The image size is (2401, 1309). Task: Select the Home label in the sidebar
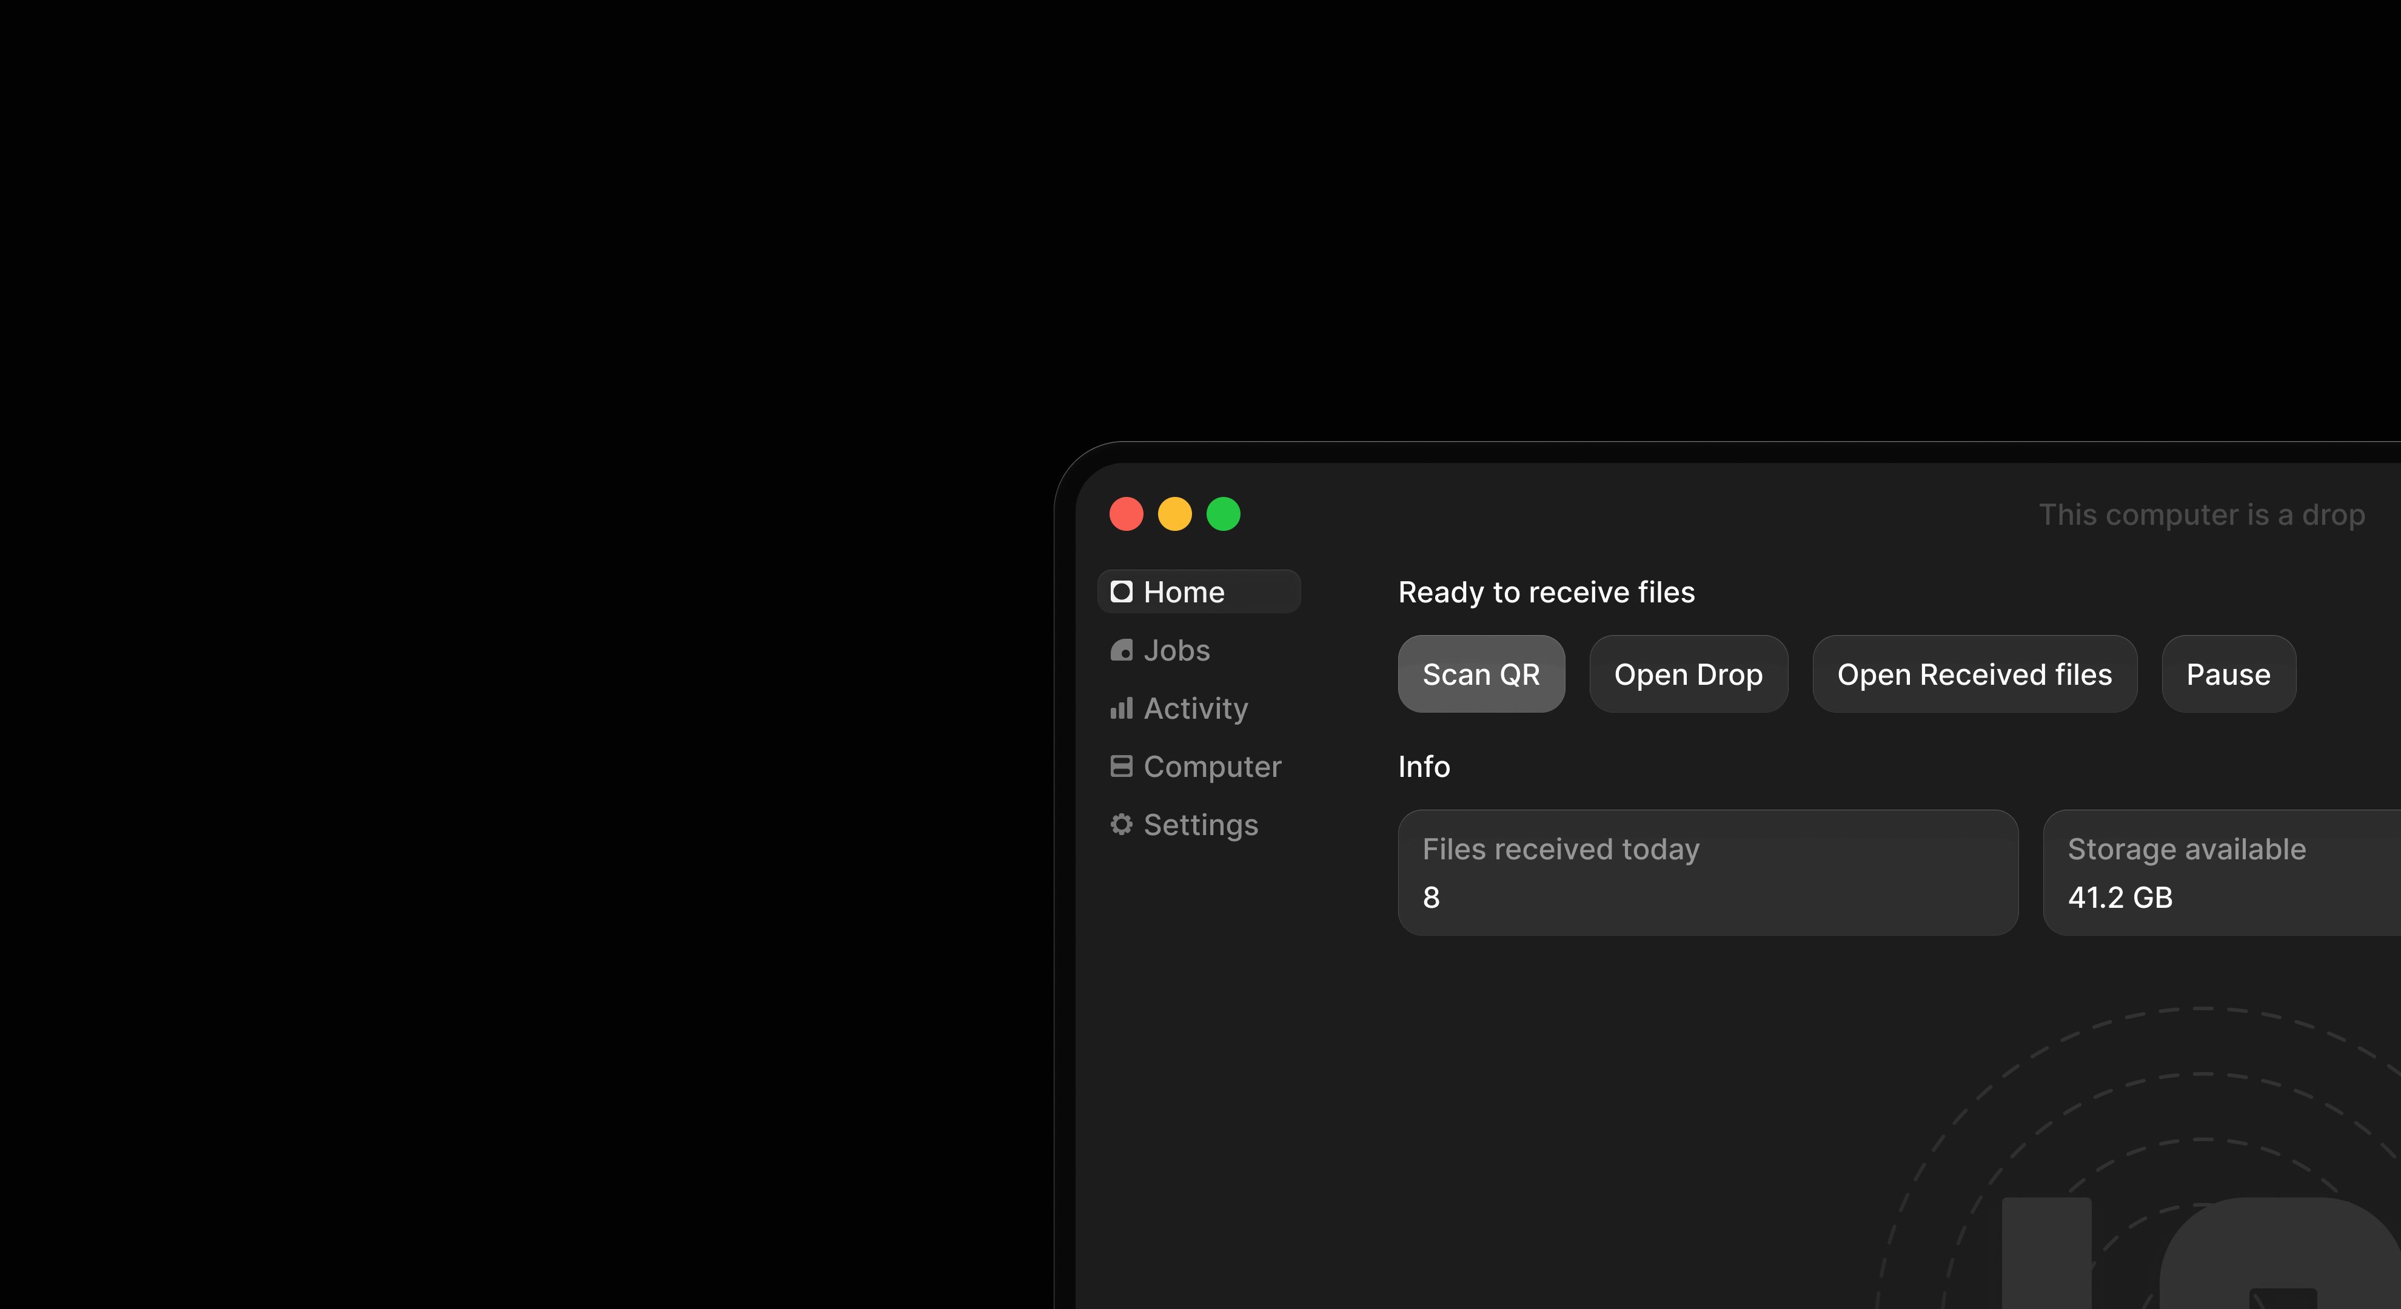tap(1184, 591)
